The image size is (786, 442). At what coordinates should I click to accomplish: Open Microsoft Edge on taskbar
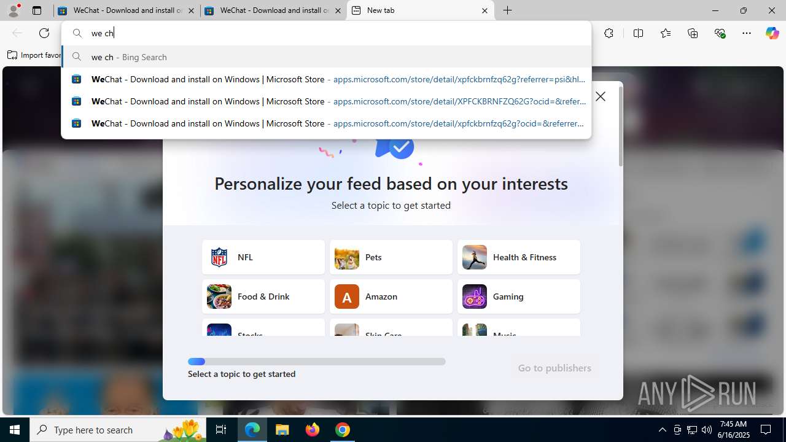[x=252, y=430]
